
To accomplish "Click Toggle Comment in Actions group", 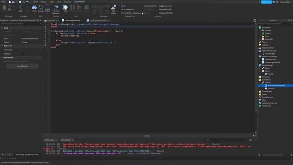I will [x=165, y=6].
